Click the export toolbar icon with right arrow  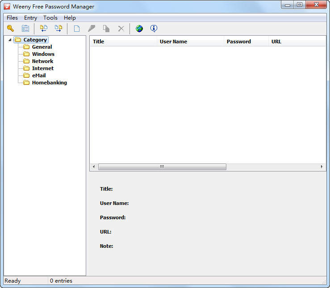(58, 29)
